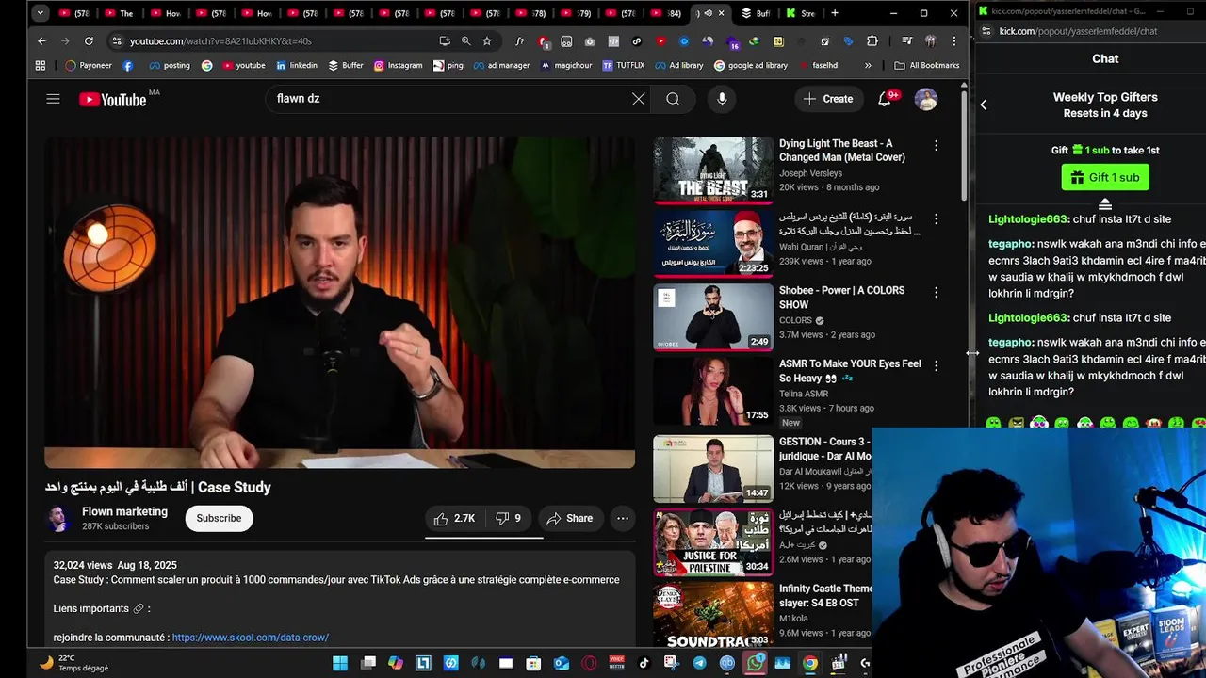Open the google ad library bookmark
The width and height of the screenshot is (1206, 678).
(x=751, y=65)
